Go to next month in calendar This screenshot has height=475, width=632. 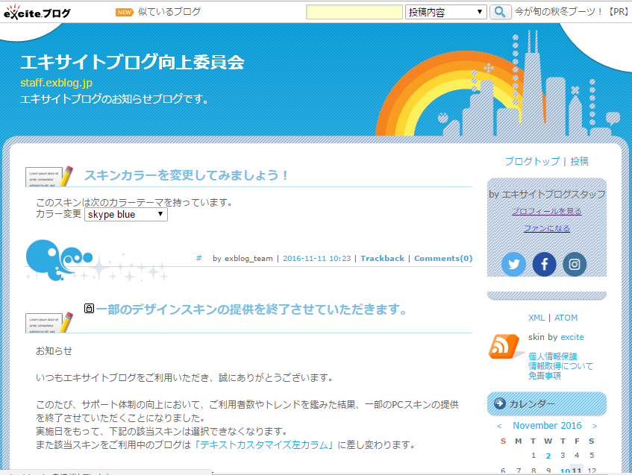coord(595,426)
